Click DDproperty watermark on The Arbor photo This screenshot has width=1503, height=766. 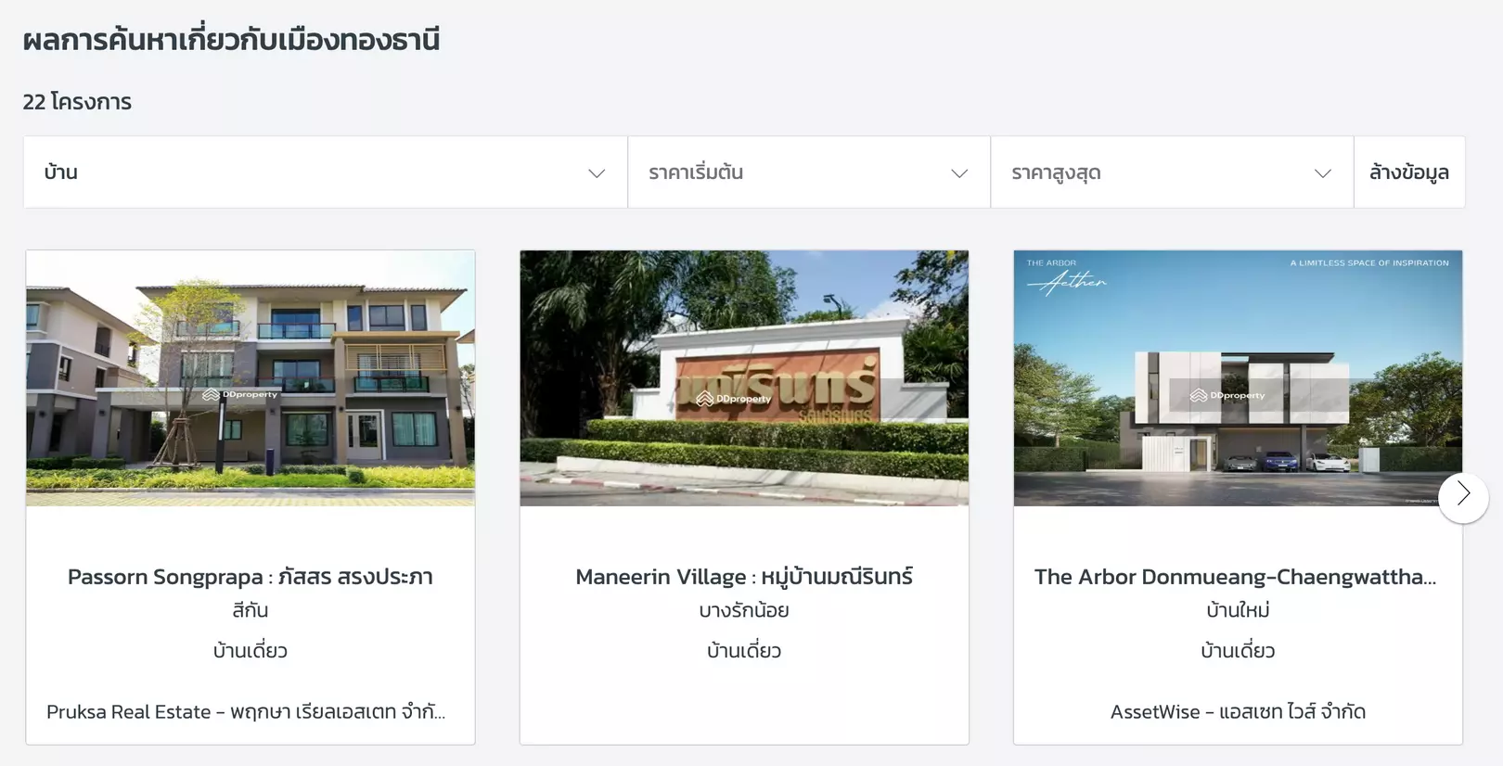tap(1227, 395)
